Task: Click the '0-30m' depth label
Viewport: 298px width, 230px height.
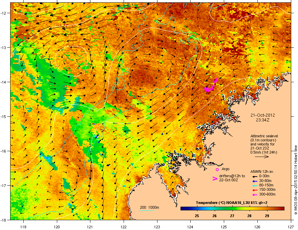Action: click(264, 176)
